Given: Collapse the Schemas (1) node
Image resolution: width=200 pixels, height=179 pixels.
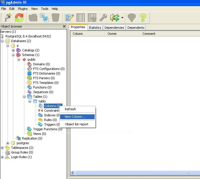Looking at the screenshot, I should [x=13, y=55].
